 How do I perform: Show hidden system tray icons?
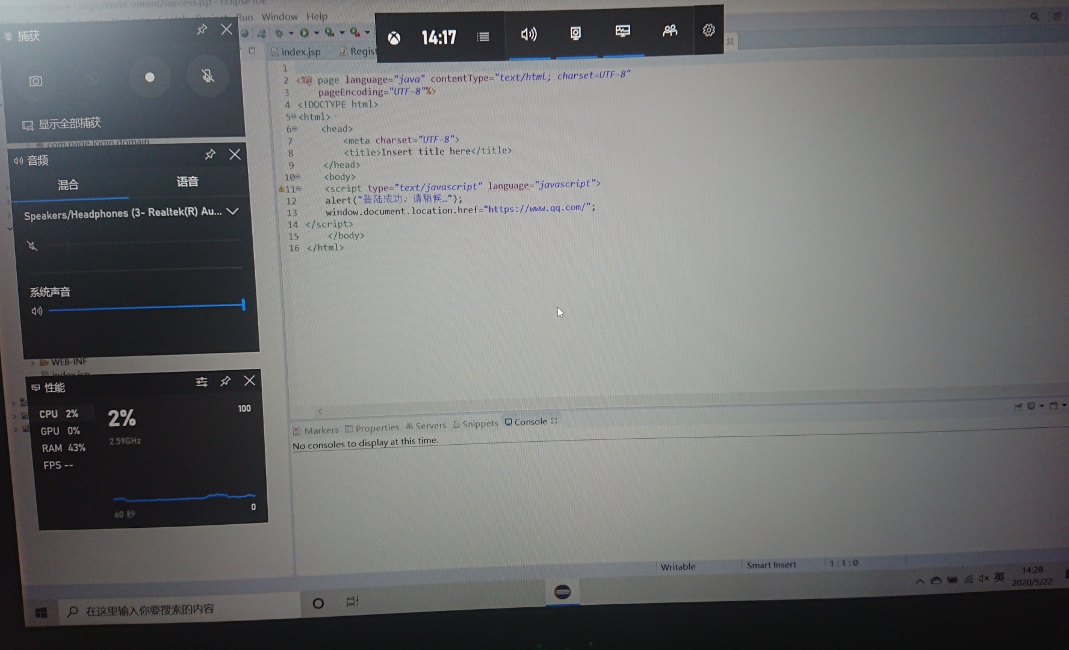tap(920, 581)
